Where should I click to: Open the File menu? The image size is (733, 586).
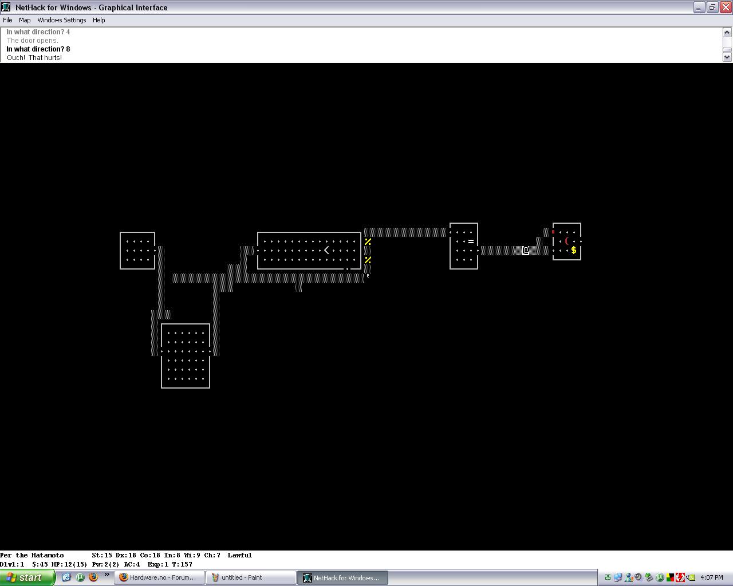7,20
